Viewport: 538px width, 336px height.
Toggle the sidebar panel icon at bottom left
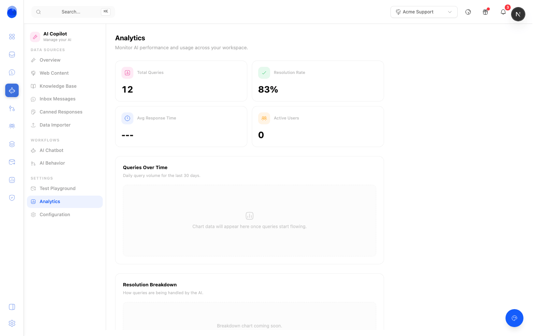[12, 307]
